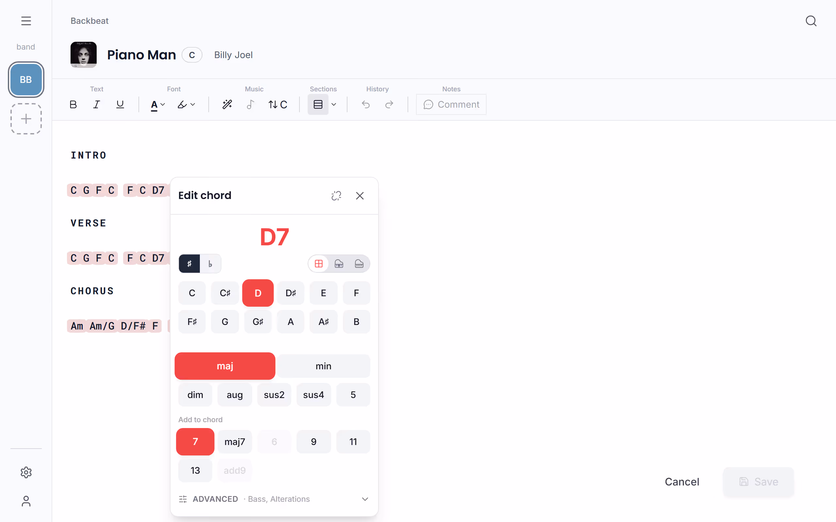
Task: Apply underline text formatting
Action: [x=120, y=104]
